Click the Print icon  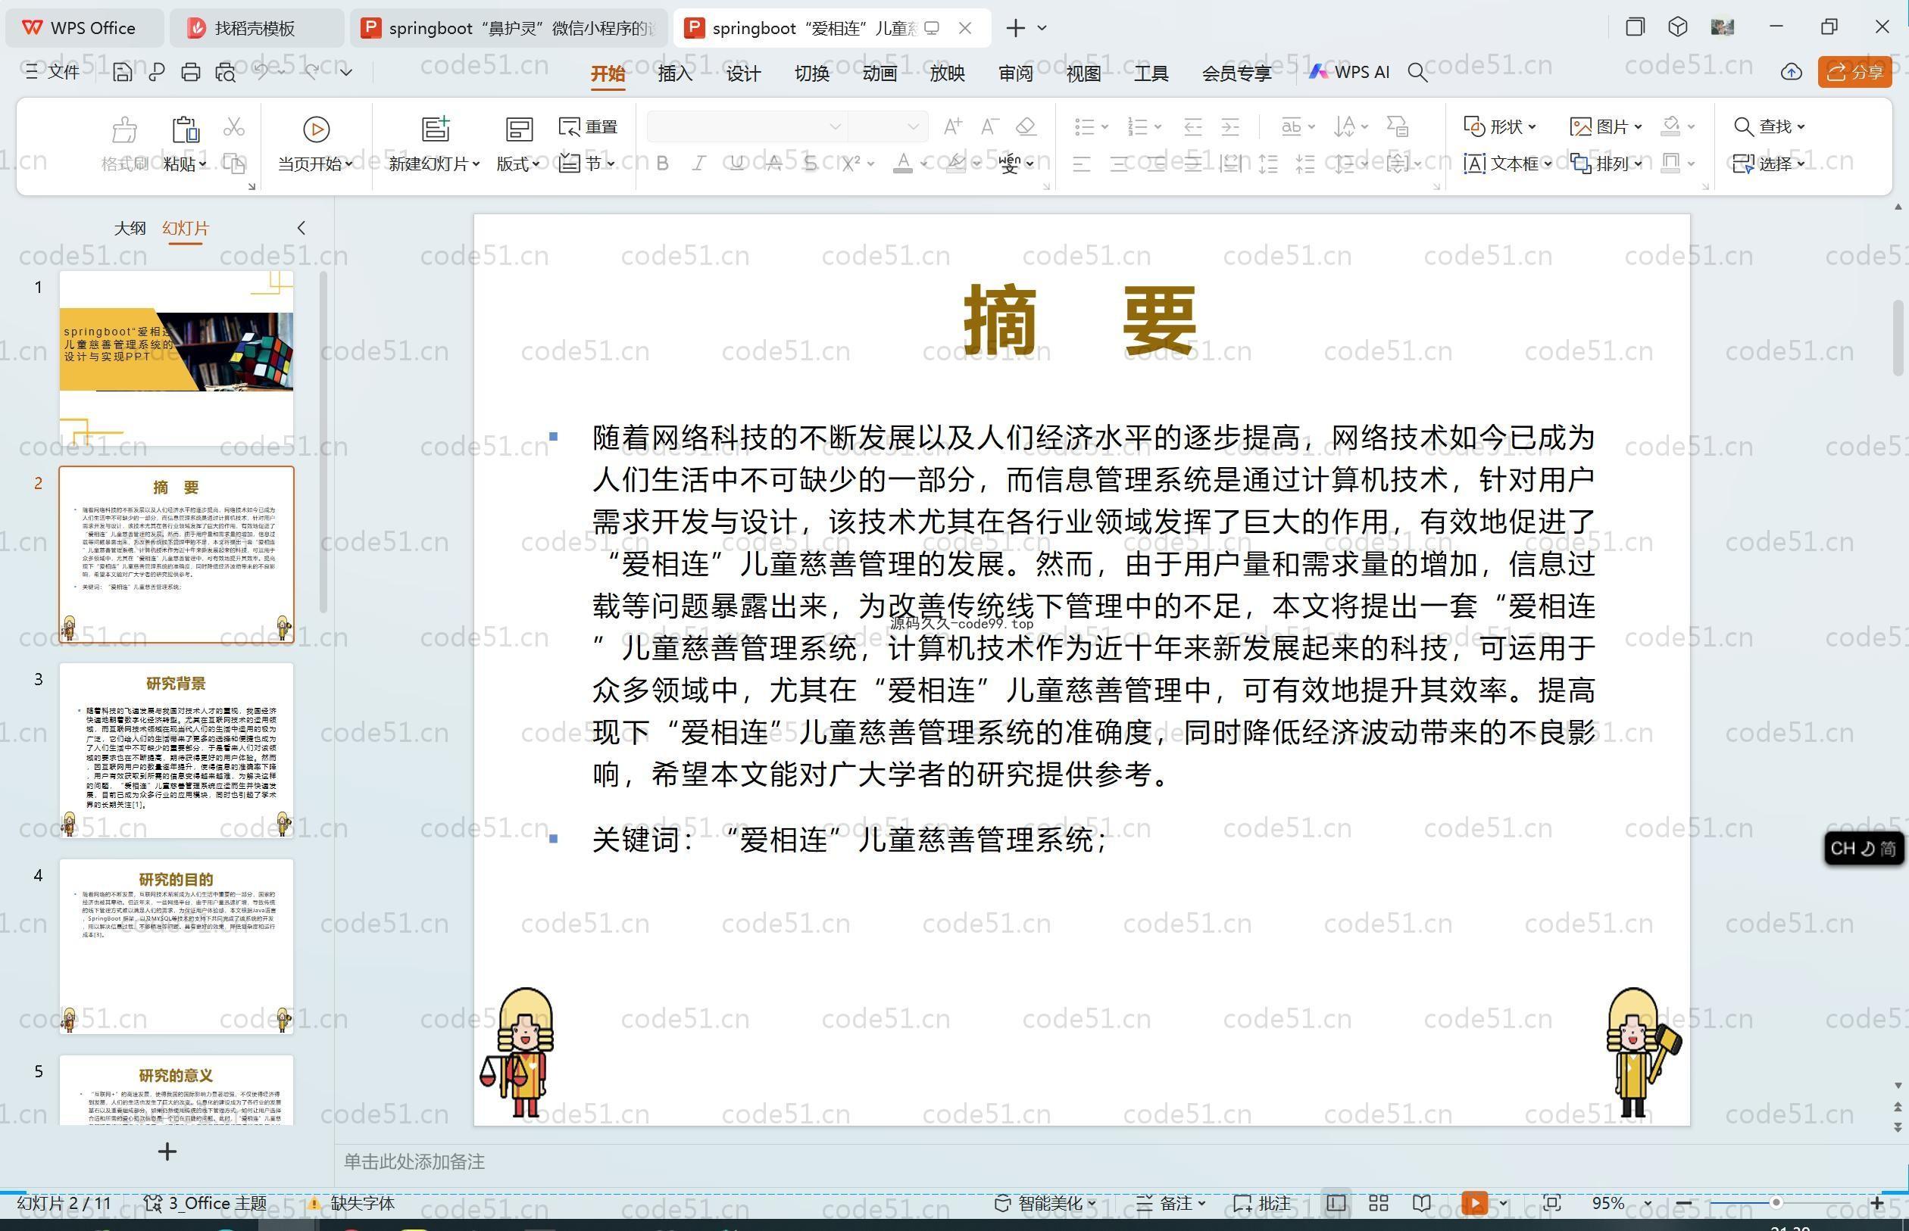(190, 73)
